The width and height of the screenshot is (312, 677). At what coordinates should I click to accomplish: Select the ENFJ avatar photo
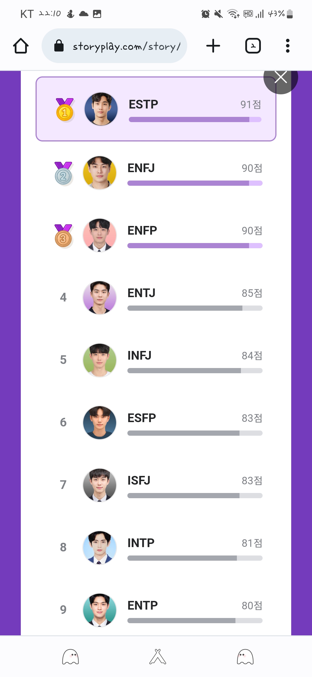pyautogui.click(x=100, y=173)
